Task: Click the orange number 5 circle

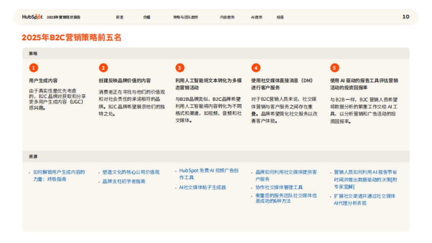Action: pyautogui.click(x=334, y=68)
